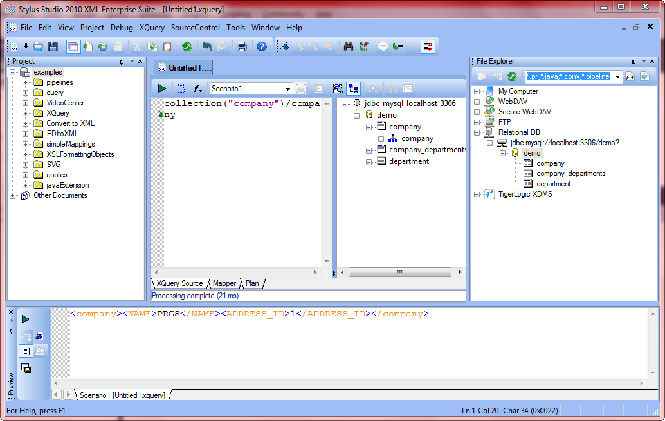
Task: Click the magnifier schema icon in XQuery toolbar
Action: [x=338, y=89]
